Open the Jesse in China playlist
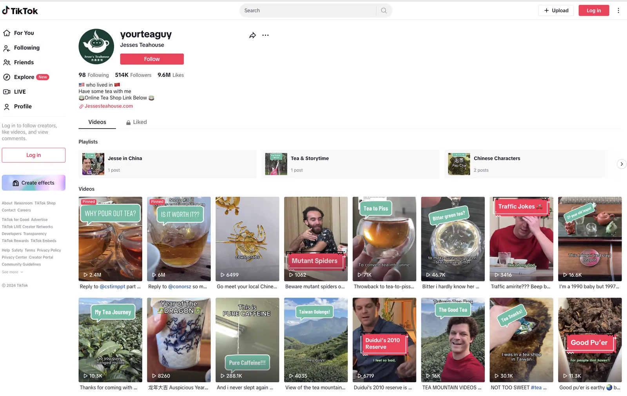The image size is (627, 396). point(167,164)
